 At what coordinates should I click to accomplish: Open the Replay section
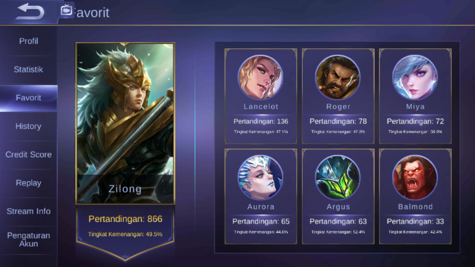29,183
